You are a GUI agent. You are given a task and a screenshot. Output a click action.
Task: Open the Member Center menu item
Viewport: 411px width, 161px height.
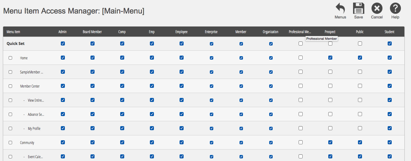coord(30,86)
